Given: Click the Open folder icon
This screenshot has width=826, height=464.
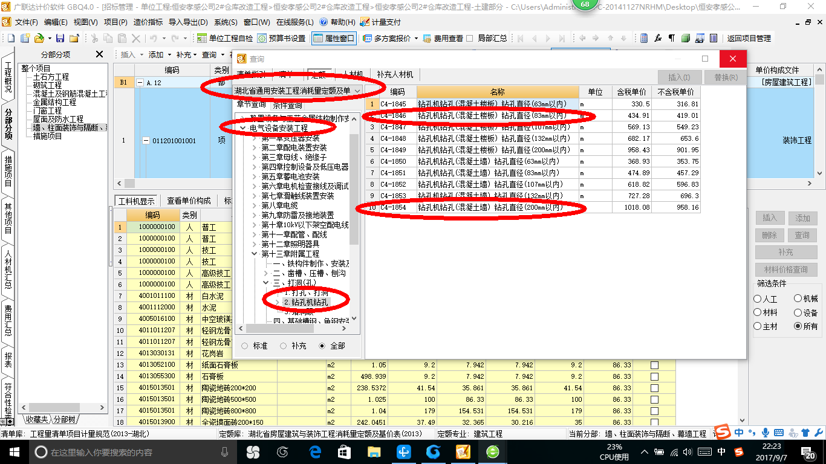Looking at the screenshot, I should (39, 38).
